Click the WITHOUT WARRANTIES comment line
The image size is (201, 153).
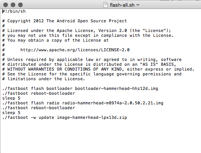tap(98, 69)
